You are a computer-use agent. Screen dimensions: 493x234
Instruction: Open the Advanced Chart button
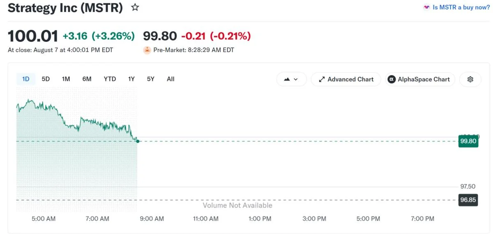click(x=346, y=79)
